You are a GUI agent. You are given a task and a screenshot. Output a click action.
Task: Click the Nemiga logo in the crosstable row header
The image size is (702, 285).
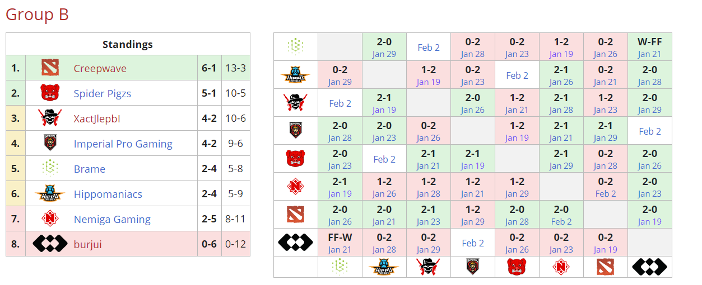295,187
